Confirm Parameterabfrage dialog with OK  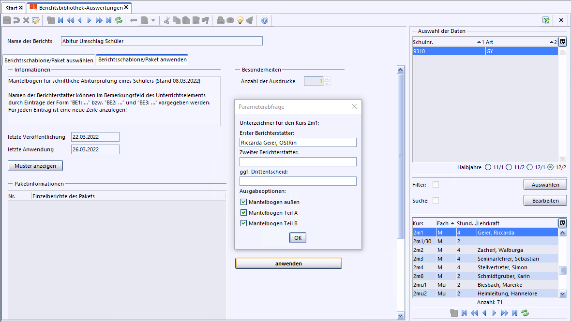pyautogui.click(x=298, y=237)
